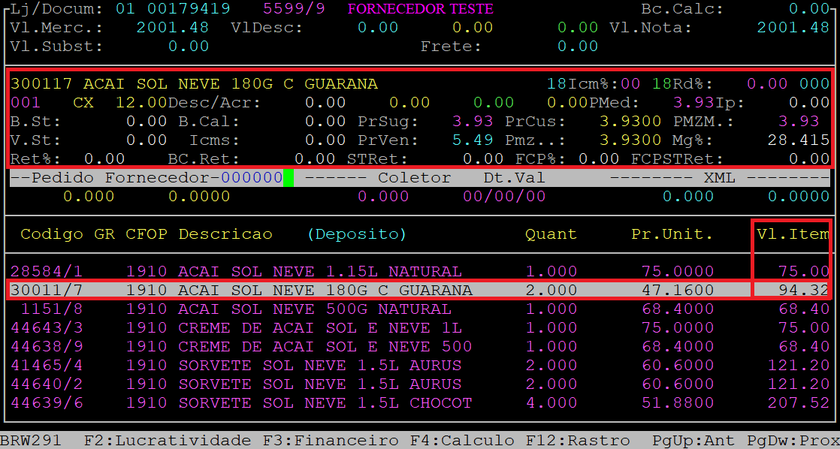This screenshot has width=840, height=449.
Task: Select row CREME DE ACAI SOL E NEVE 500
Action: coord(419,346)
